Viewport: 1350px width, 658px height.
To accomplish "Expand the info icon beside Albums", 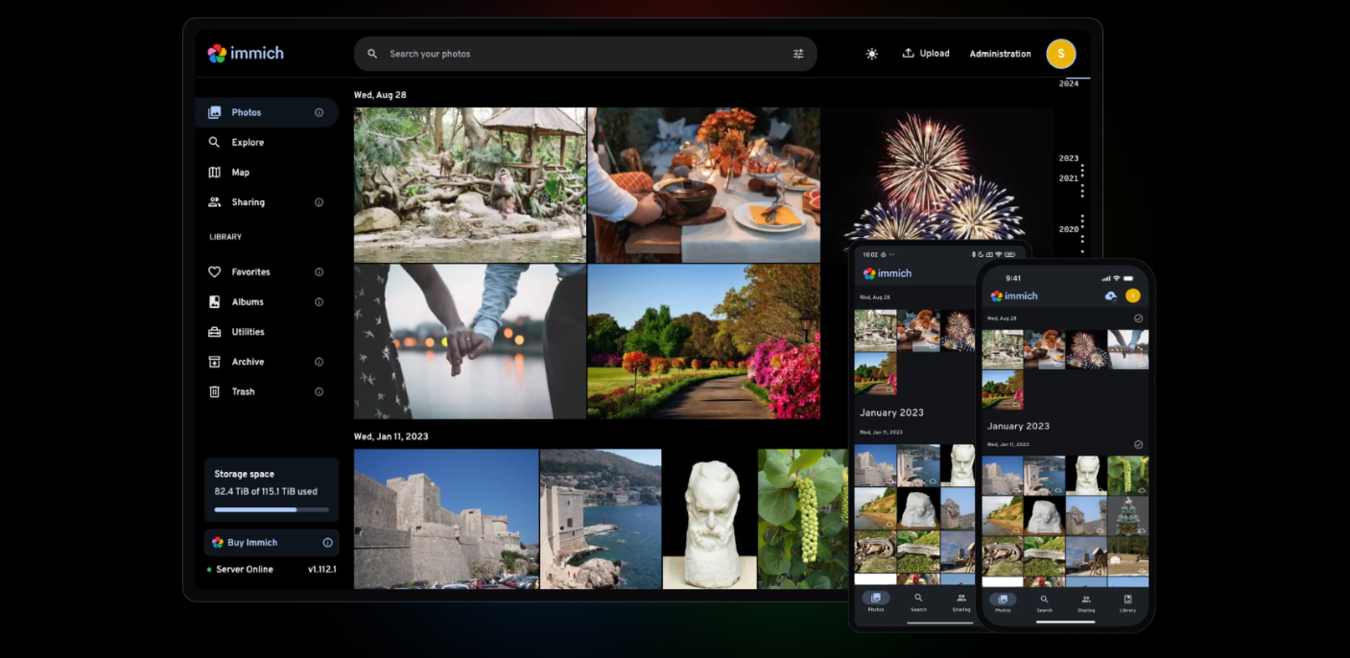I will tap(319, 302).
